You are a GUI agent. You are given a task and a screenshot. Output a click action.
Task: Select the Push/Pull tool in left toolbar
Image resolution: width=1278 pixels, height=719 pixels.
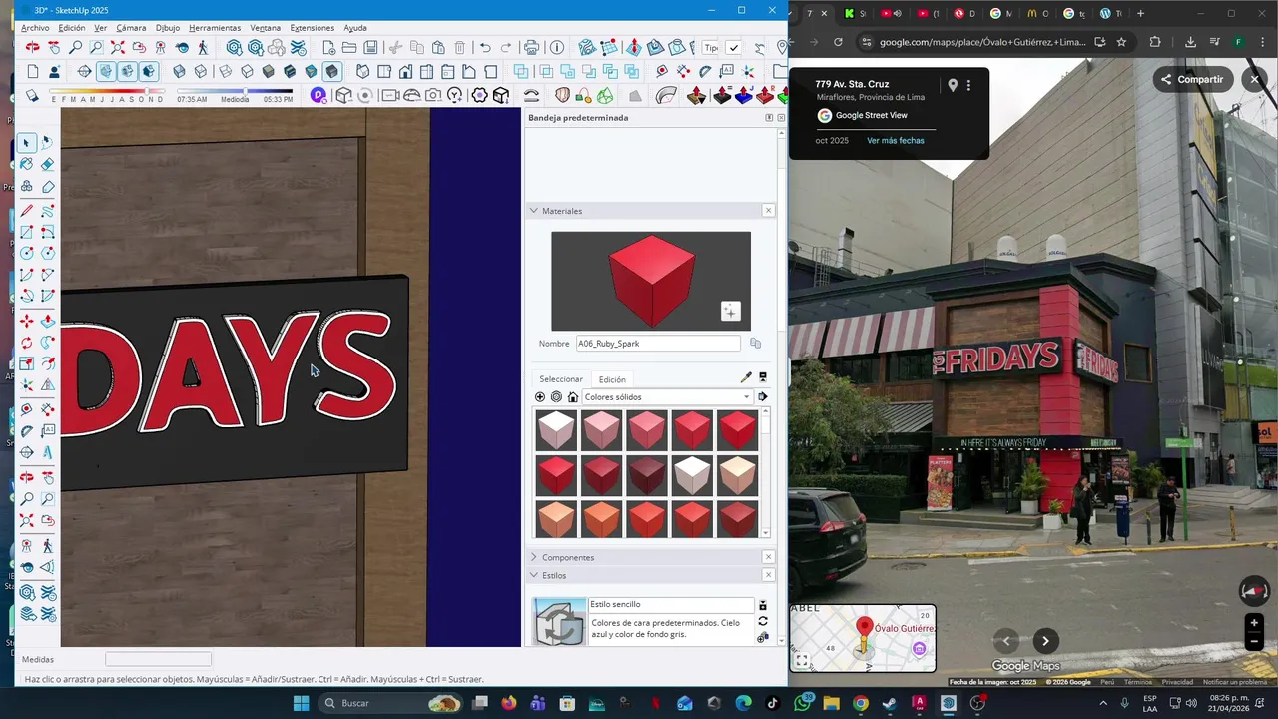click(x=48, y=321)
